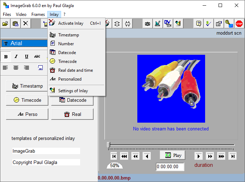Click double rewind arrows button

pyautogui.click(x=135, y=156)
